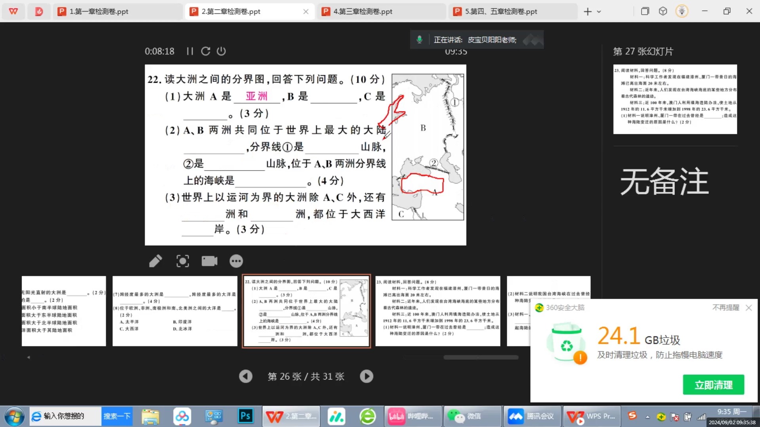Select slide 23 thumbnail in filmstrip

[437, 311]
